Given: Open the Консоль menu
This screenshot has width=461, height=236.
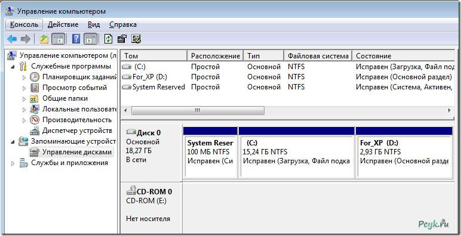Looking at the screenshot, I should [24, 24].
